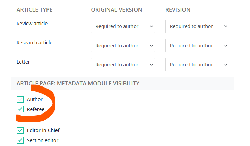The image size is (250, 146).
Task: Click the 'Letter' row label
Action: (x=23, y=62)
